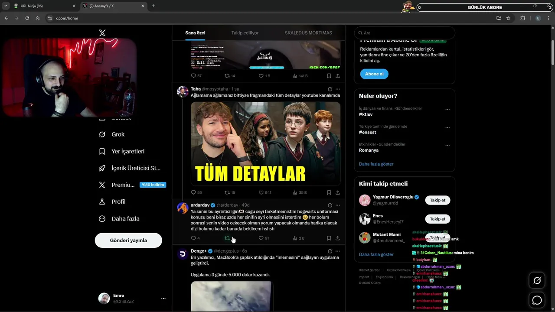Share ardardav's post
This screenshot has width=555, height=312.
point(338,238)
